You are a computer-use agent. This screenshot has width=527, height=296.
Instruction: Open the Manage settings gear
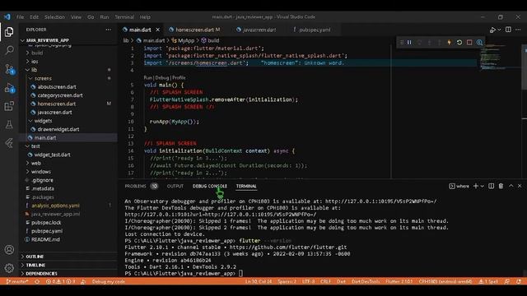tap(9, 268)
